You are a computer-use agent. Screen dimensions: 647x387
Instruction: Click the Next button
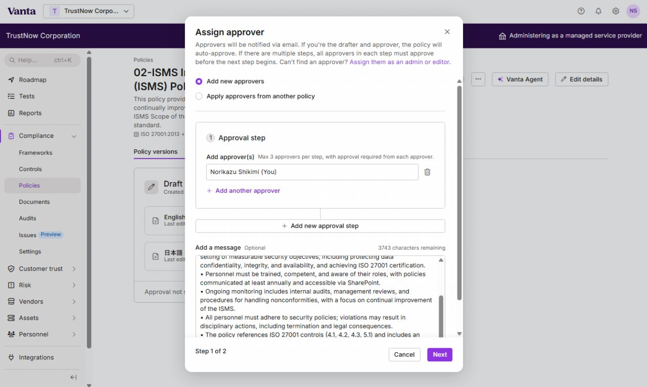[x=440, y=355]
